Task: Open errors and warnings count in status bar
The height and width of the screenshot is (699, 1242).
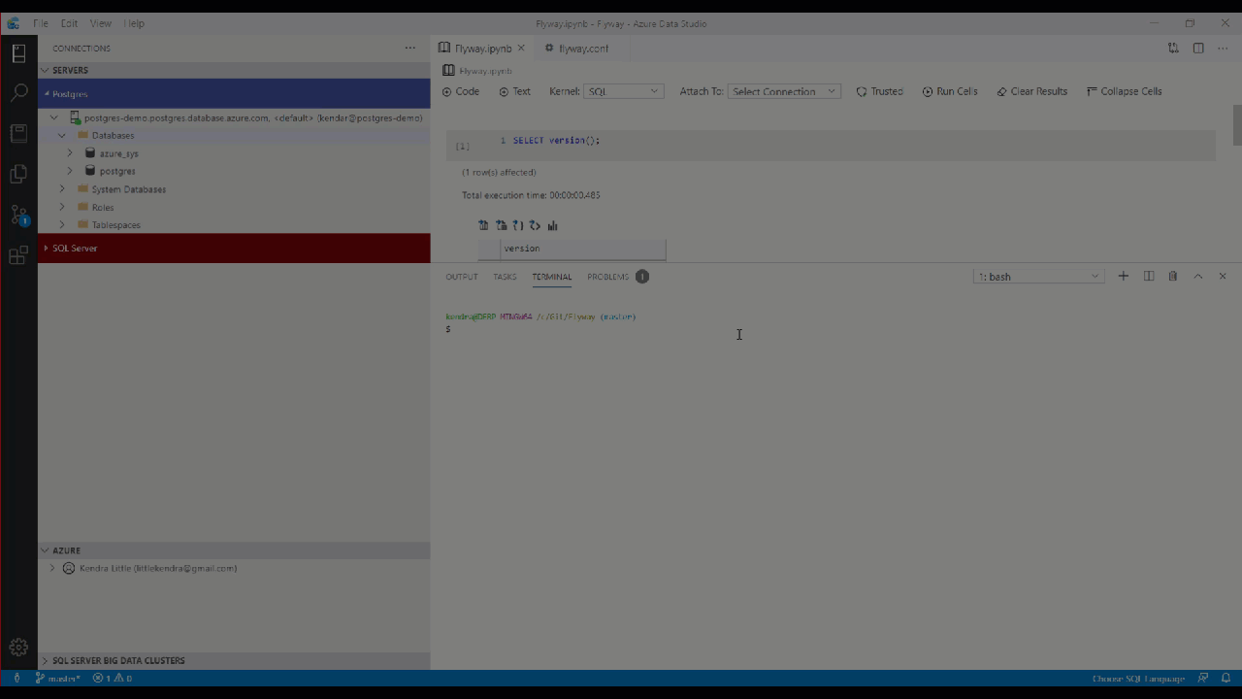Action: [x=112, y=678]
